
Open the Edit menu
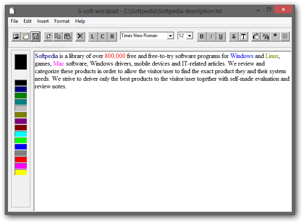[x=28, y=21]
